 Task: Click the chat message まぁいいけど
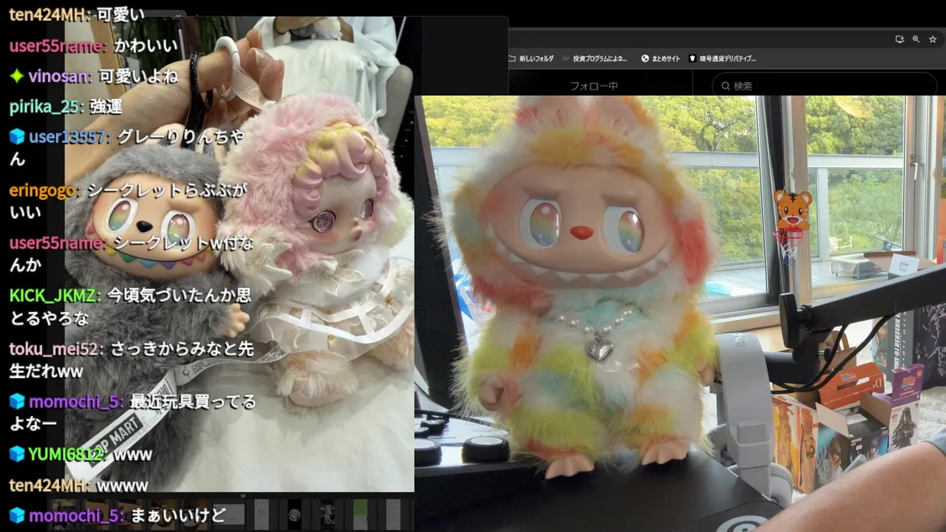(177, 515)
